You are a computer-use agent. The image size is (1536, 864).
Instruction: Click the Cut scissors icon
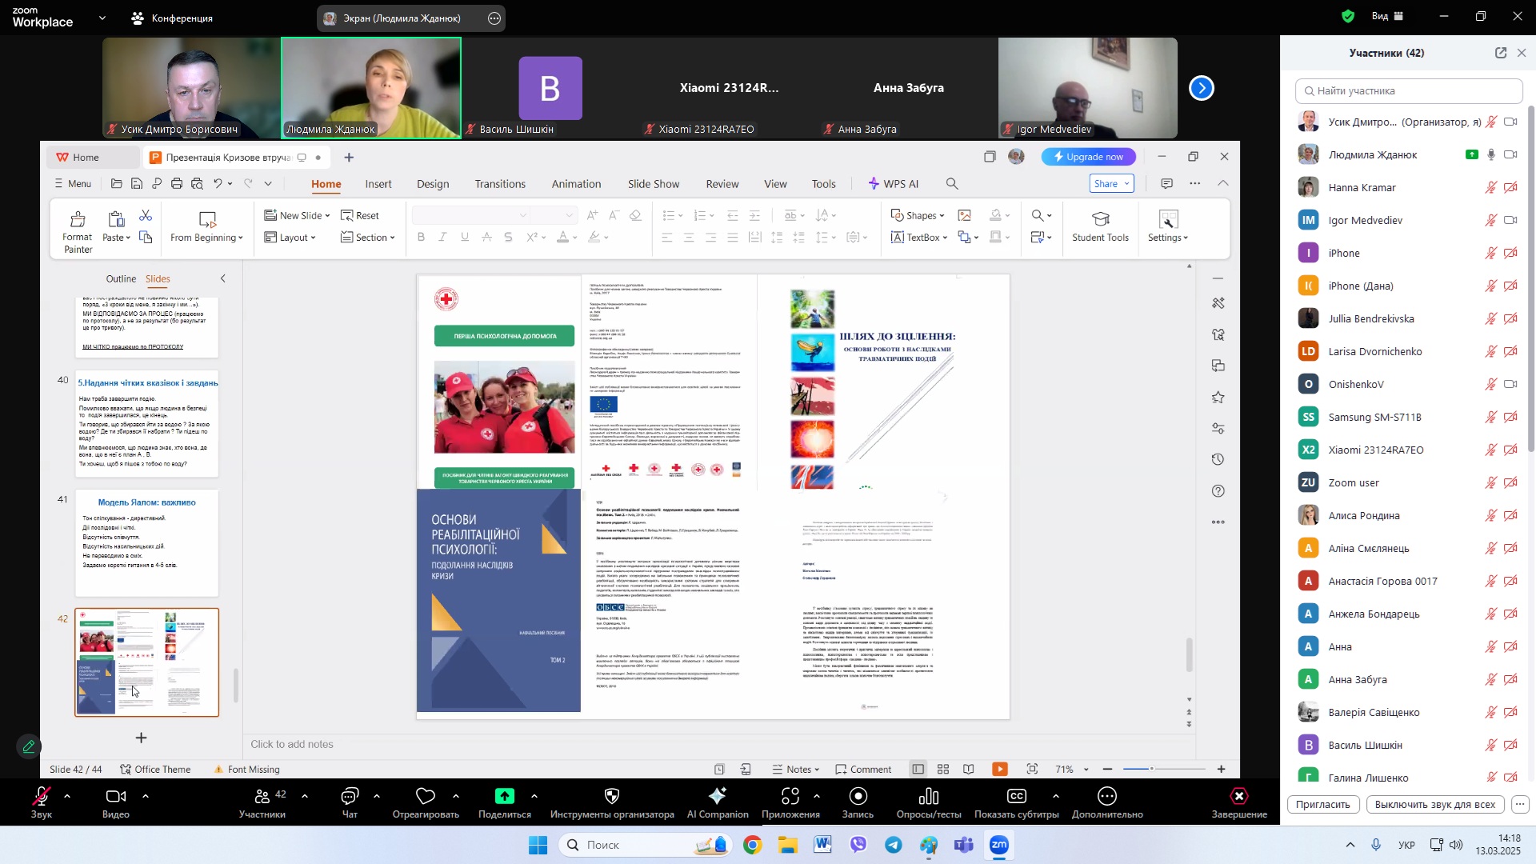(x=146, y=216)
